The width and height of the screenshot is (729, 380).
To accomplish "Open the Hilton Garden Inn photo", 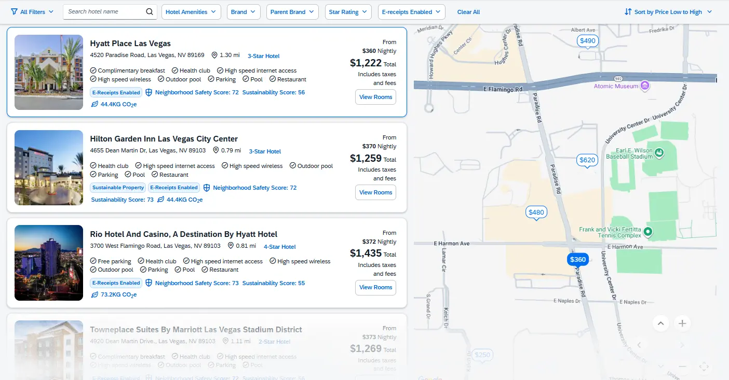I will click(x=49, y=167).
